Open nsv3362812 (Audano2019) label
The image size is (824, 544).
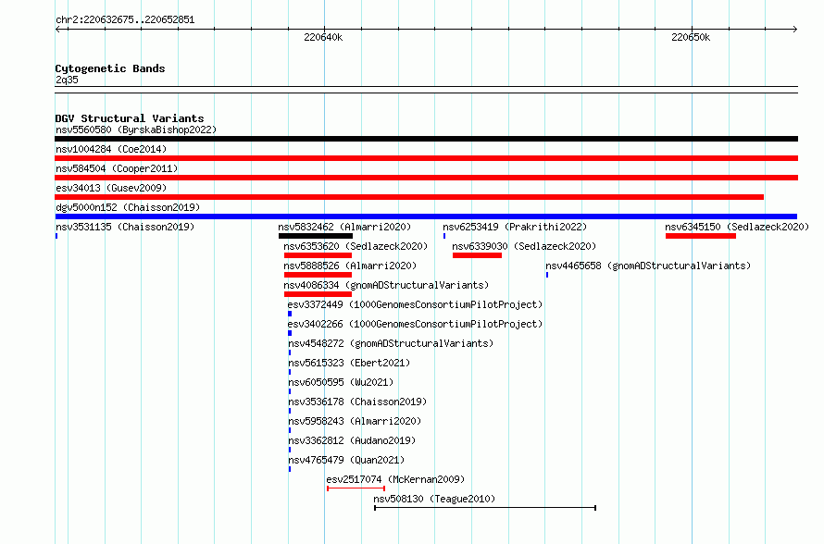[352, 440]
